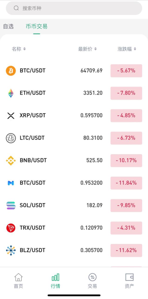Click the BLZ coin logo
This screenshot has width=148, height=299.
[11, 250]
